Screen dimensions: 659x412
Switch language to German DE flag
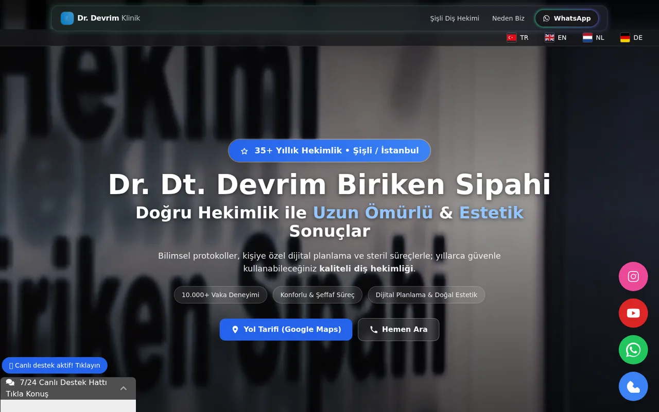point(631,38)
